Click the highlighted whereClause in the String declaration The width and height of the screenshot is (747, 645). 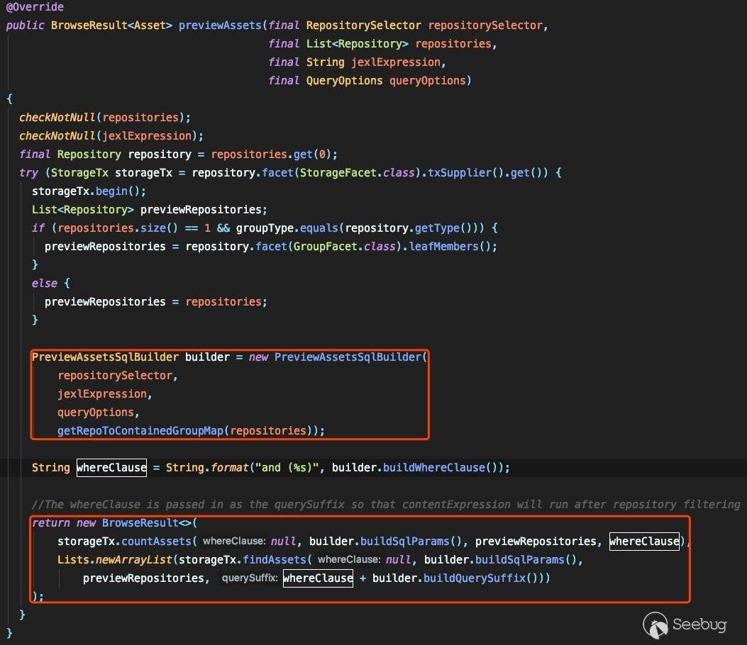(x=111, y=467)
